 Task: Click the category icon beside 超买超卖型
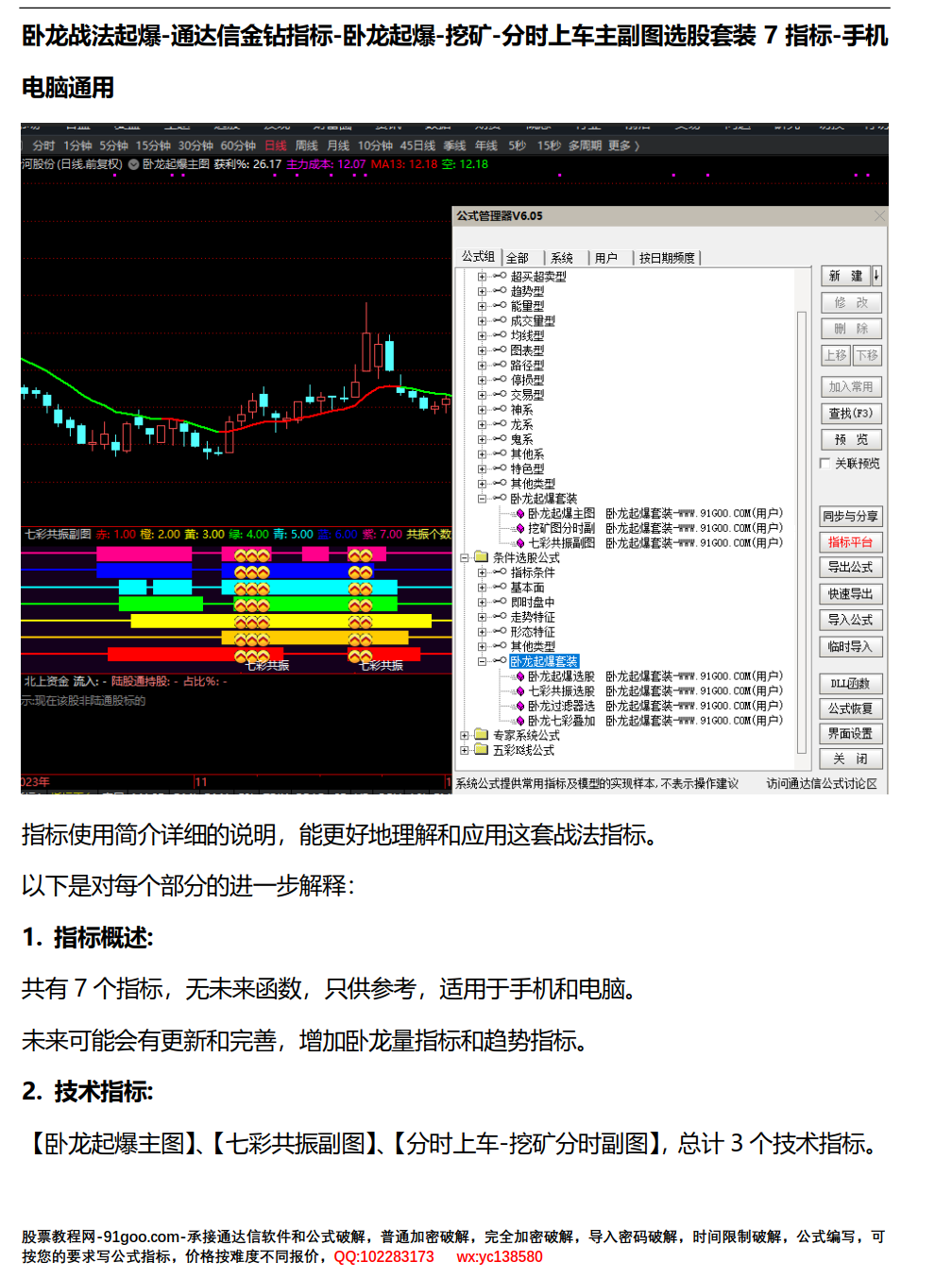(500, 277)
